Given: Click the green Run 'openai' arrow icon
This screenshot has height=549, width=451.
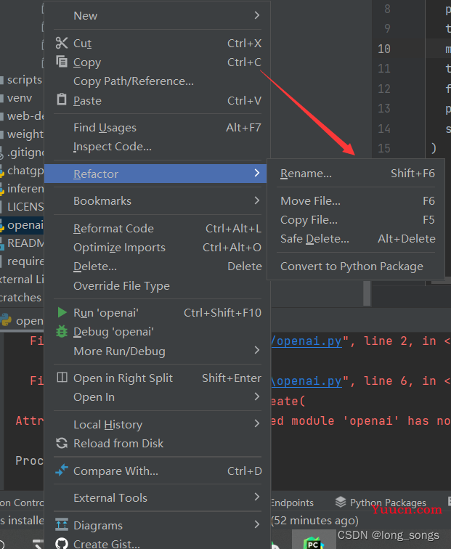Looking at the screenshot, I should 62,312.
